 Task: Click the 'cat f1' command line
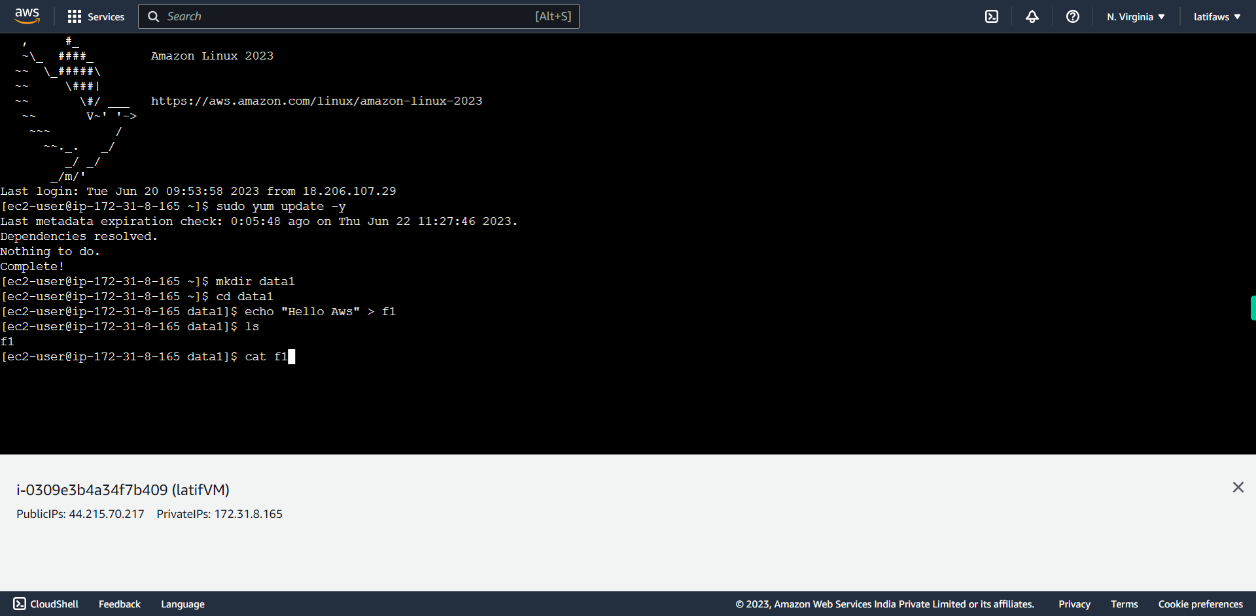coord(148,356)
